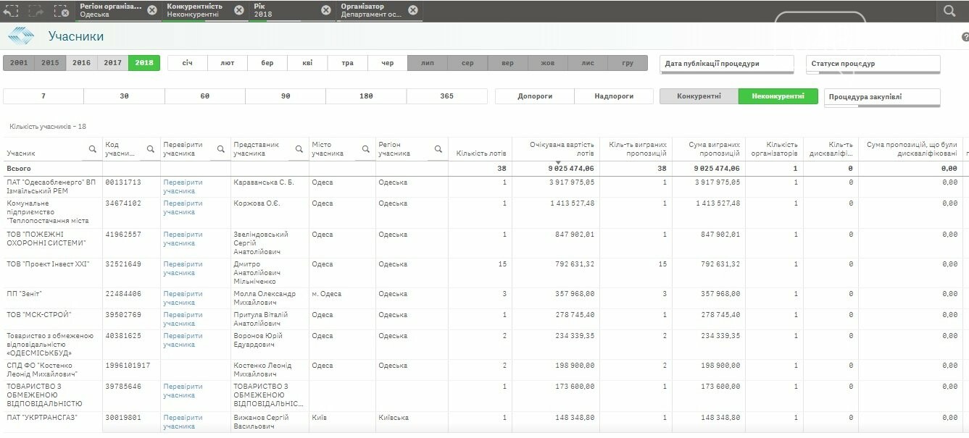
Task: Toggle the Конкурентні filter button
Action: (x=699, y=96)
